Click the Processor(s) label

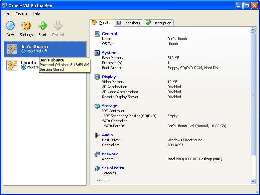click(x=113, y=63)
